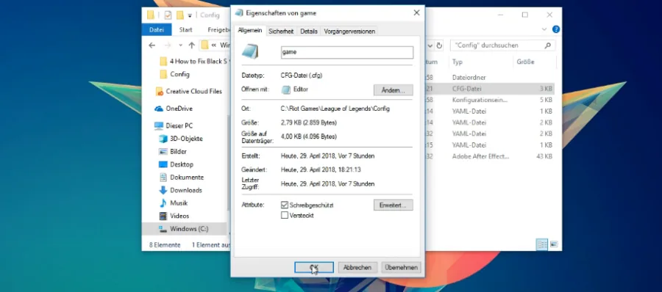Expand the ribbon chevron
Screen dimensions: 662x292
(544, 29)
